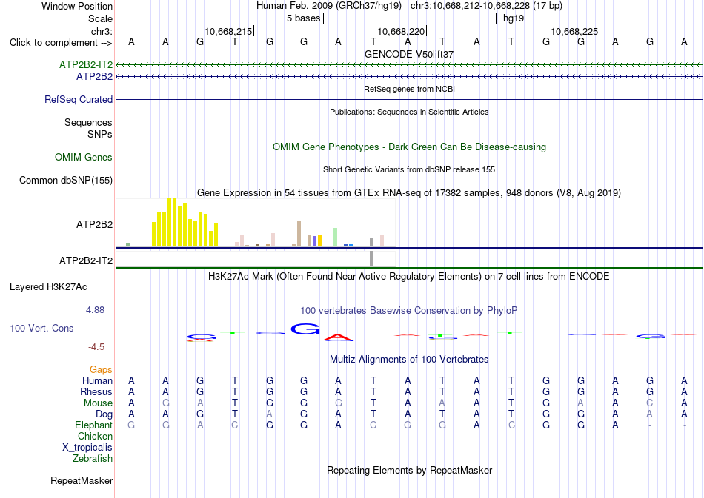Image resolution: width=704 pixels, height=498 pixels.
Task: Open GTEx Gene Expression in 54 tissues title
Action: pyautogui.click(x=409, y=192)
